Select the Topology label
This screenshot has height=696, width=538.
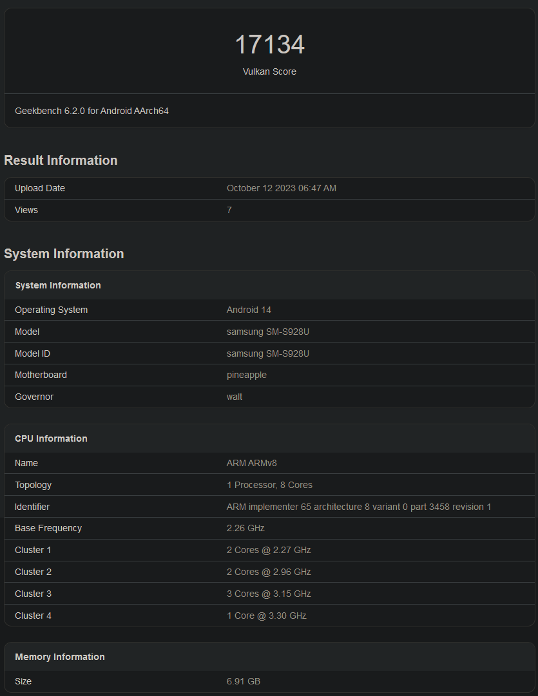pyautogui.click(x=34, y=485)
